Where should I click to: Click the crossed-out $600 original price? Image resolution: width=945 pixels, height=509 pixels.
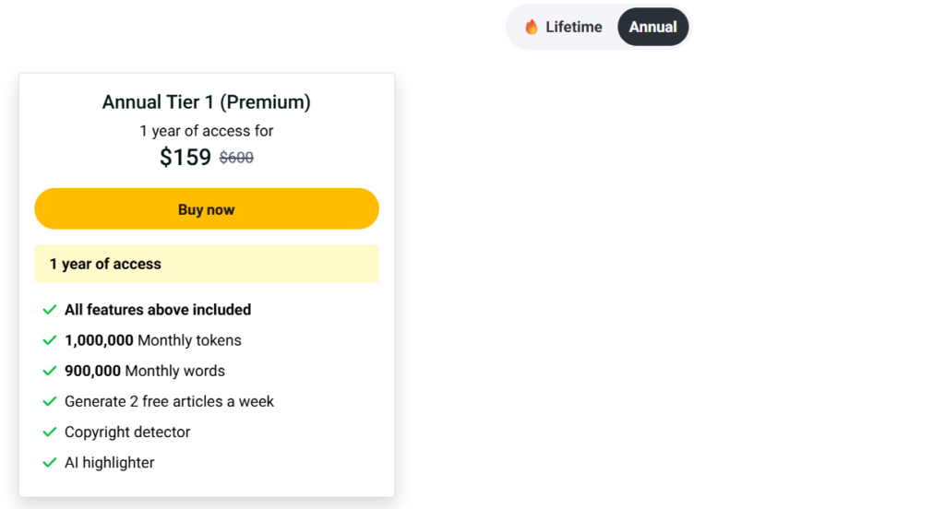[x=236, y=158]
